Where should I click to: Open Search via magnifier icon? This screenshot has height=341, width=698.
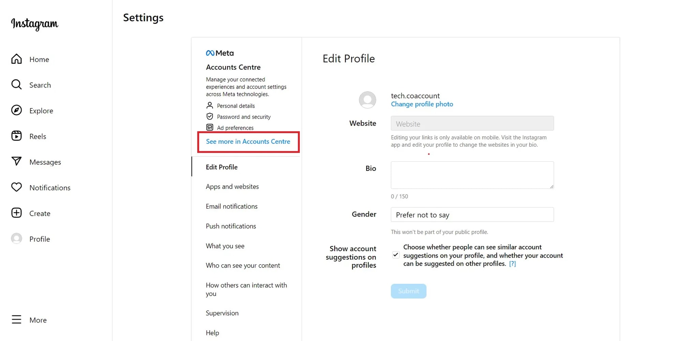[16, 85]
